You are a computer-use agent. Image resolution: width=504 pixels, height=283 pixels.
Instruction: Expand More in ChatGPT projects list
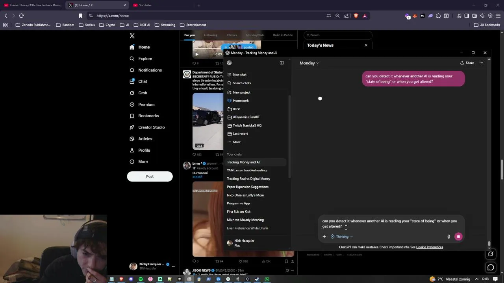[234, 142]
